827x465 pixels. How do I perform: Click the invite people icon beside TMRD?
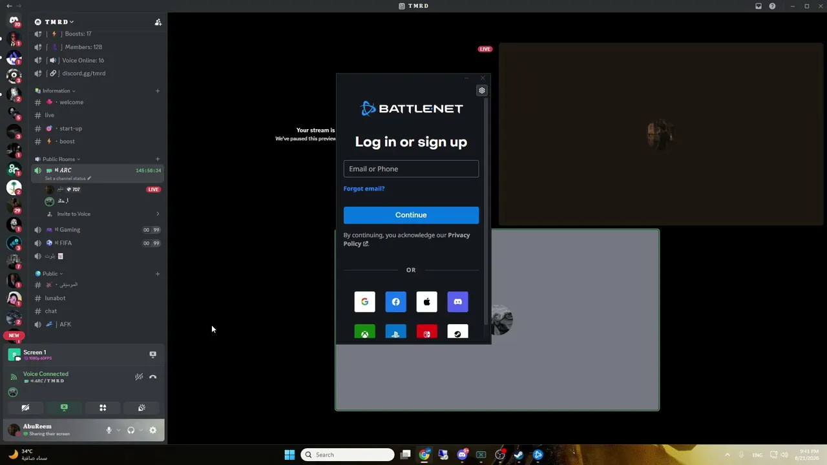(158, 22)
